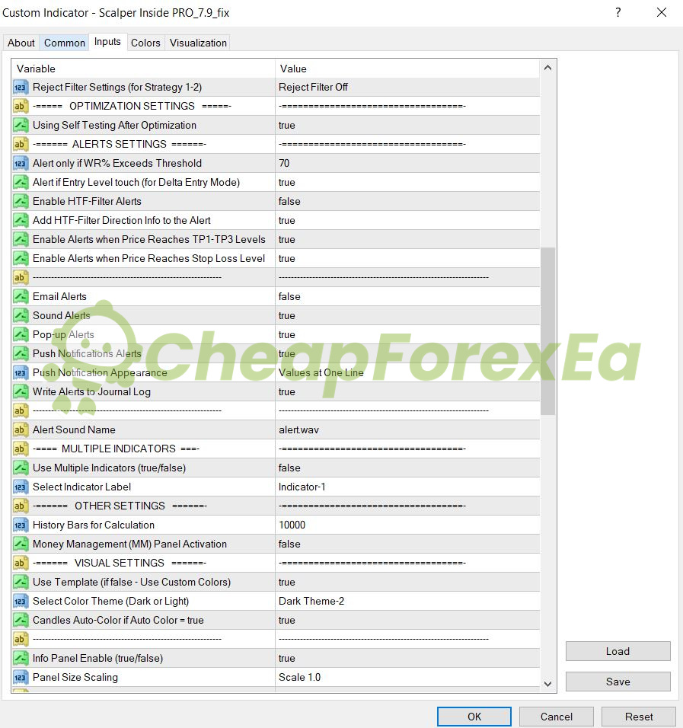Image resolution: width=683 pixels, height=728 pixels.
Task: Click the Variable column header
Action: pyautogui.click(x=143, y=69)
